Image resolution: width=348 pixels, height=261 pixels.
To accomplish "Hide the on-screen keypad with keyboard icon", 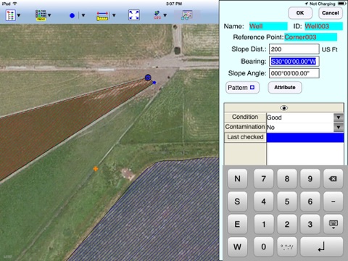I will (333, 224).
